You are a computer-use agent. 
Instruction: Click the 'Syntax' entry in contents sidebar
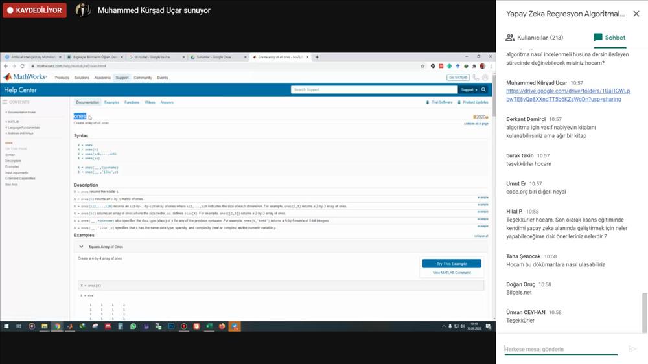(10, 155)
